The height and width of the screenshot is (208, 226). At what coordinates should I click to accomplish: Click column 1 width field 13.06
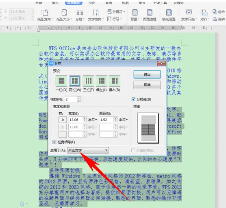pos(76,120)
